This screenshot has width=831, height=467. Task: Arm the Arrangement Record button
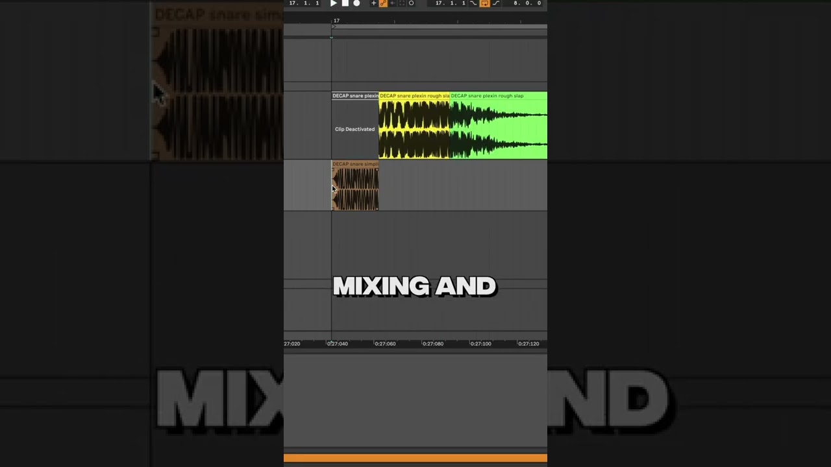pyautogui.click(x=356, y=3)
